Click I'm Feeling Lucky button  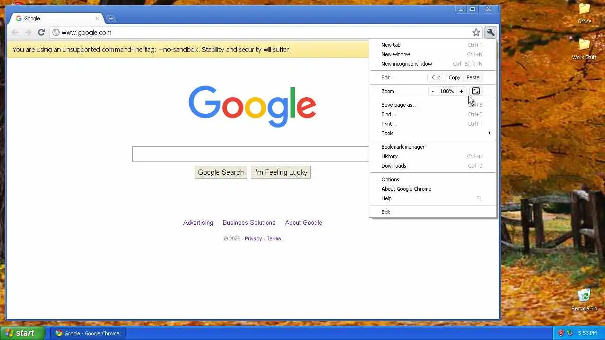coord(281,172)
